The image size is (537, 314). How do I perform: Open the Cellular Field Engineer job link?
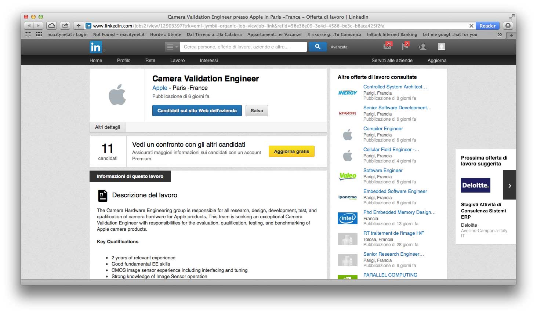(391, 150)
